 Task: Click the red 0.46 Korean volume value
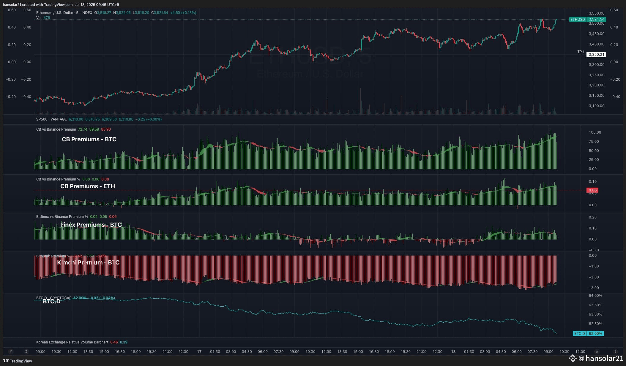pos(114,342)
